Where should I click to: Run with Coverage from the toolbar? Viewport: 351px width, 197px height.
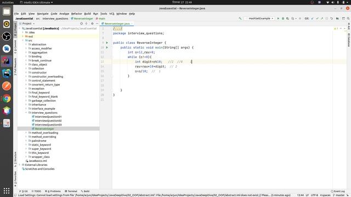(x=287, y=19)
